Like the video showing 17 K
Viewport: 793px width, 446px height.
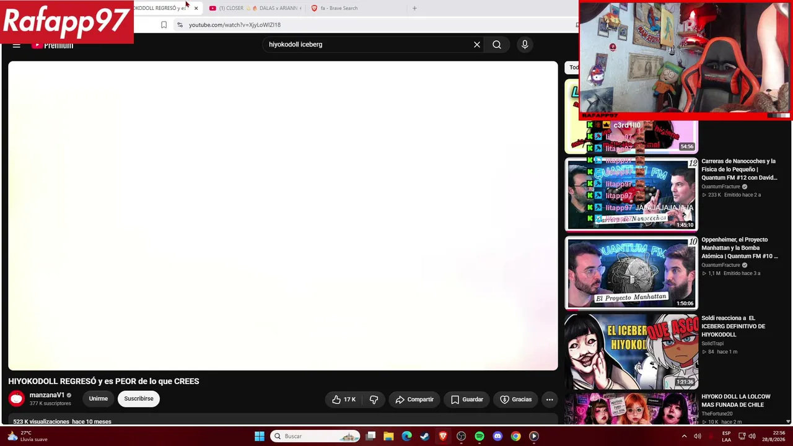tap(343, 400)
